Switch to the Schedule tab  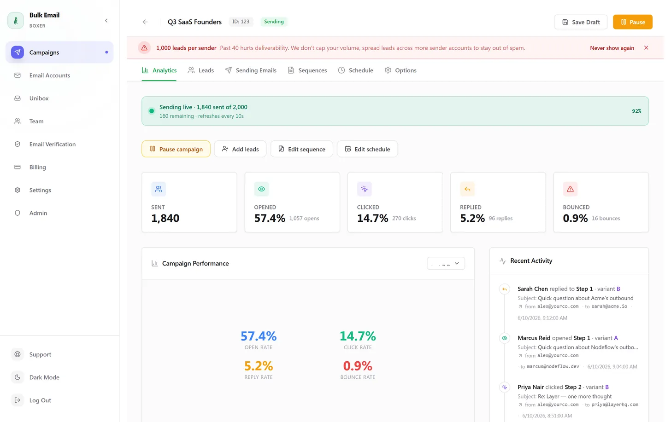[355, 70]
